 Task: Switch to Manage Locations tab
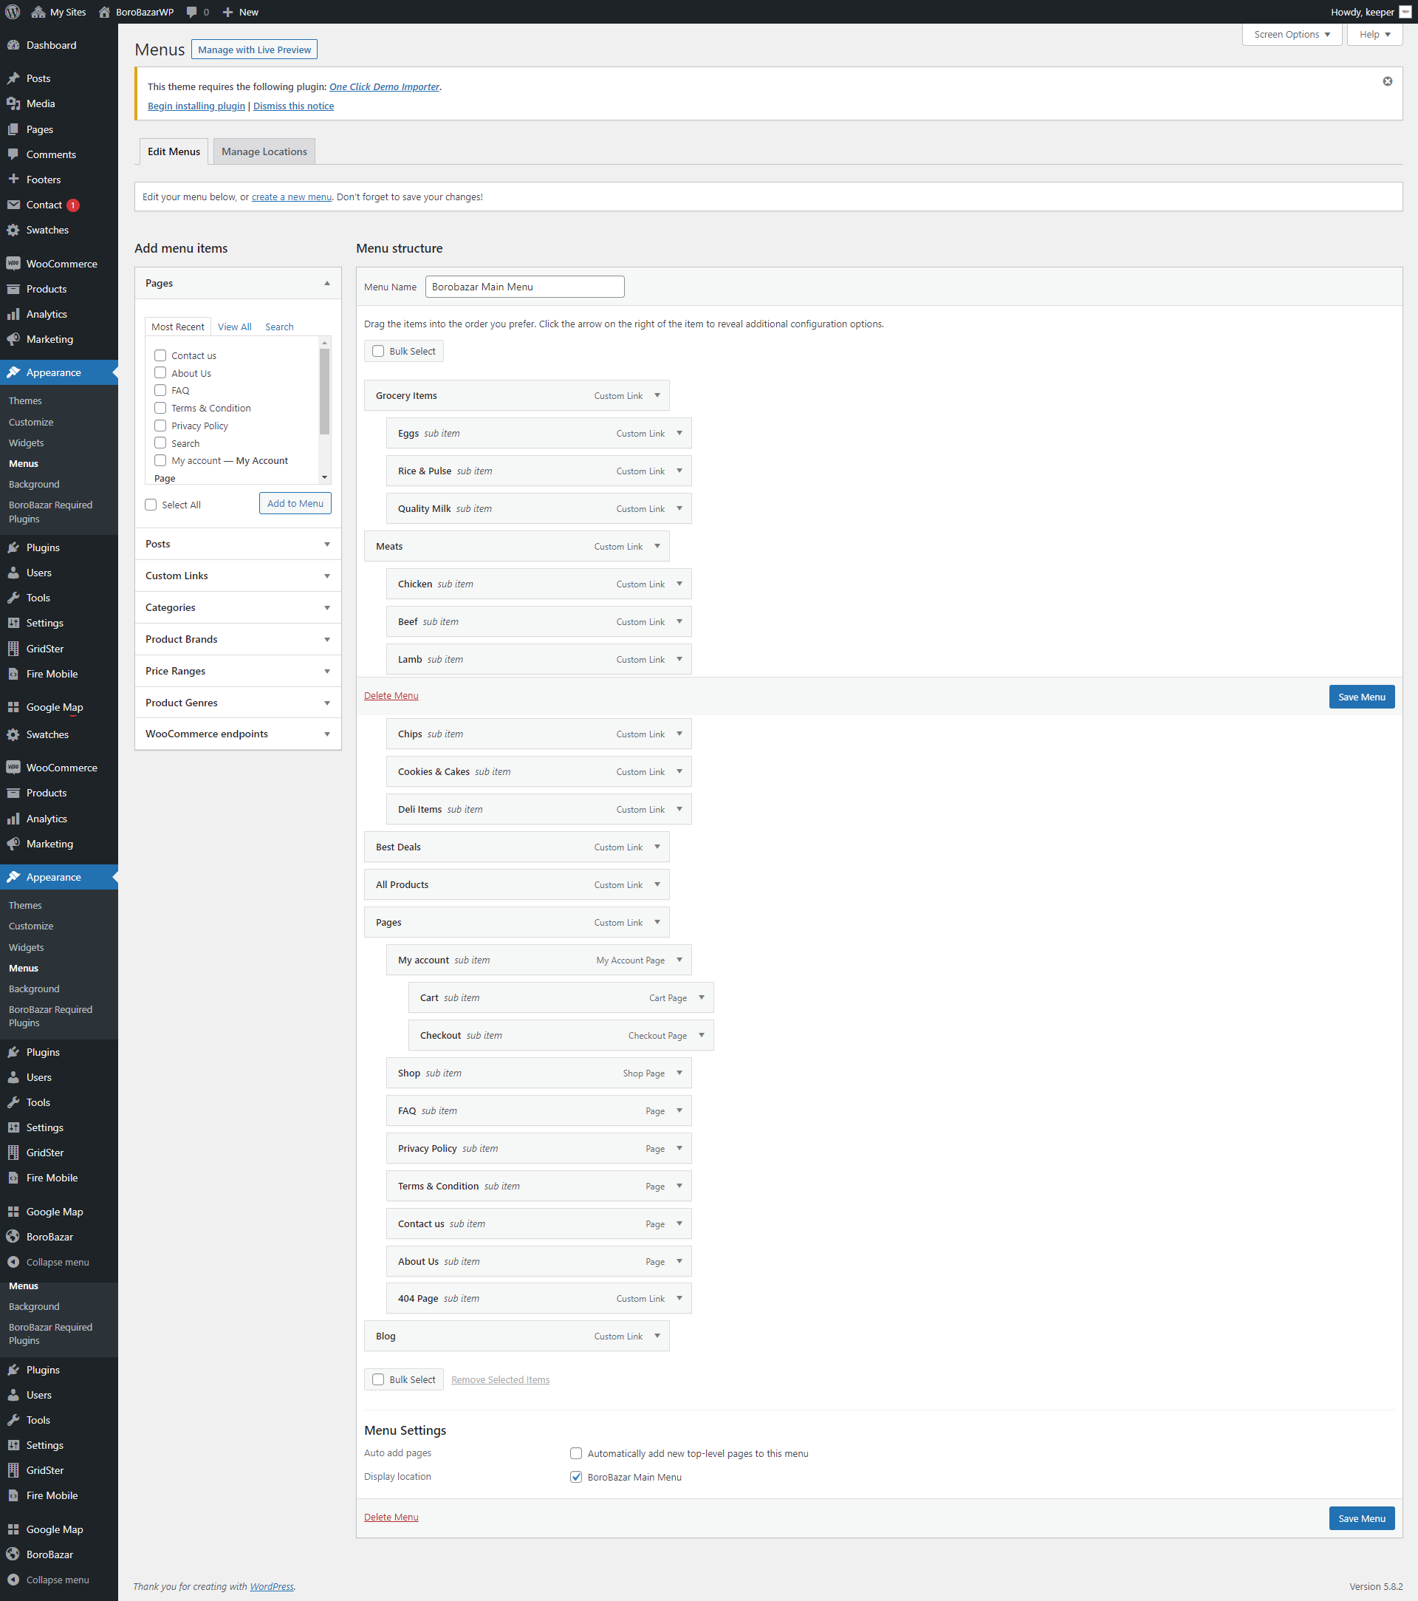pos(264,151)
